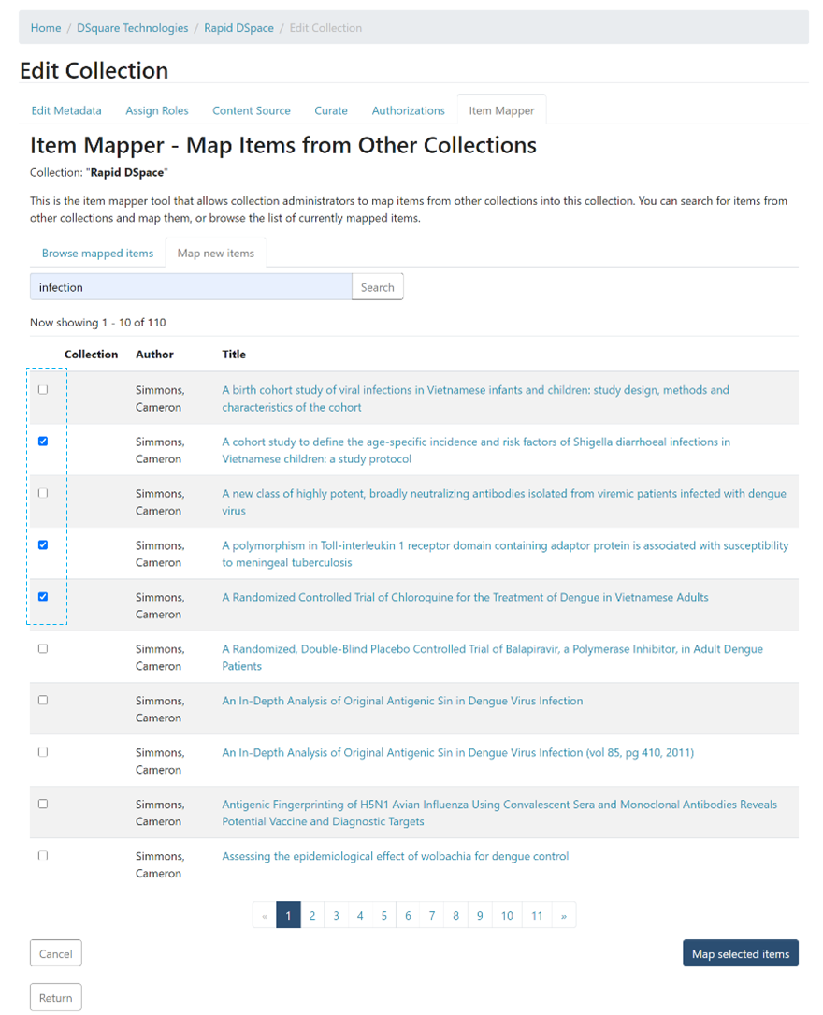823x1015 pixels.
Task: Go to page 11 in pagination
Action: pyautogui.click(x=537, y=916)
